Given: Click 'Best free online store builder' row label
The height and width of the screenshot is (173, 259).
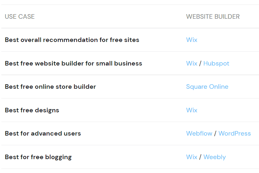Looking at the screenshot, I should pos(50,87).
